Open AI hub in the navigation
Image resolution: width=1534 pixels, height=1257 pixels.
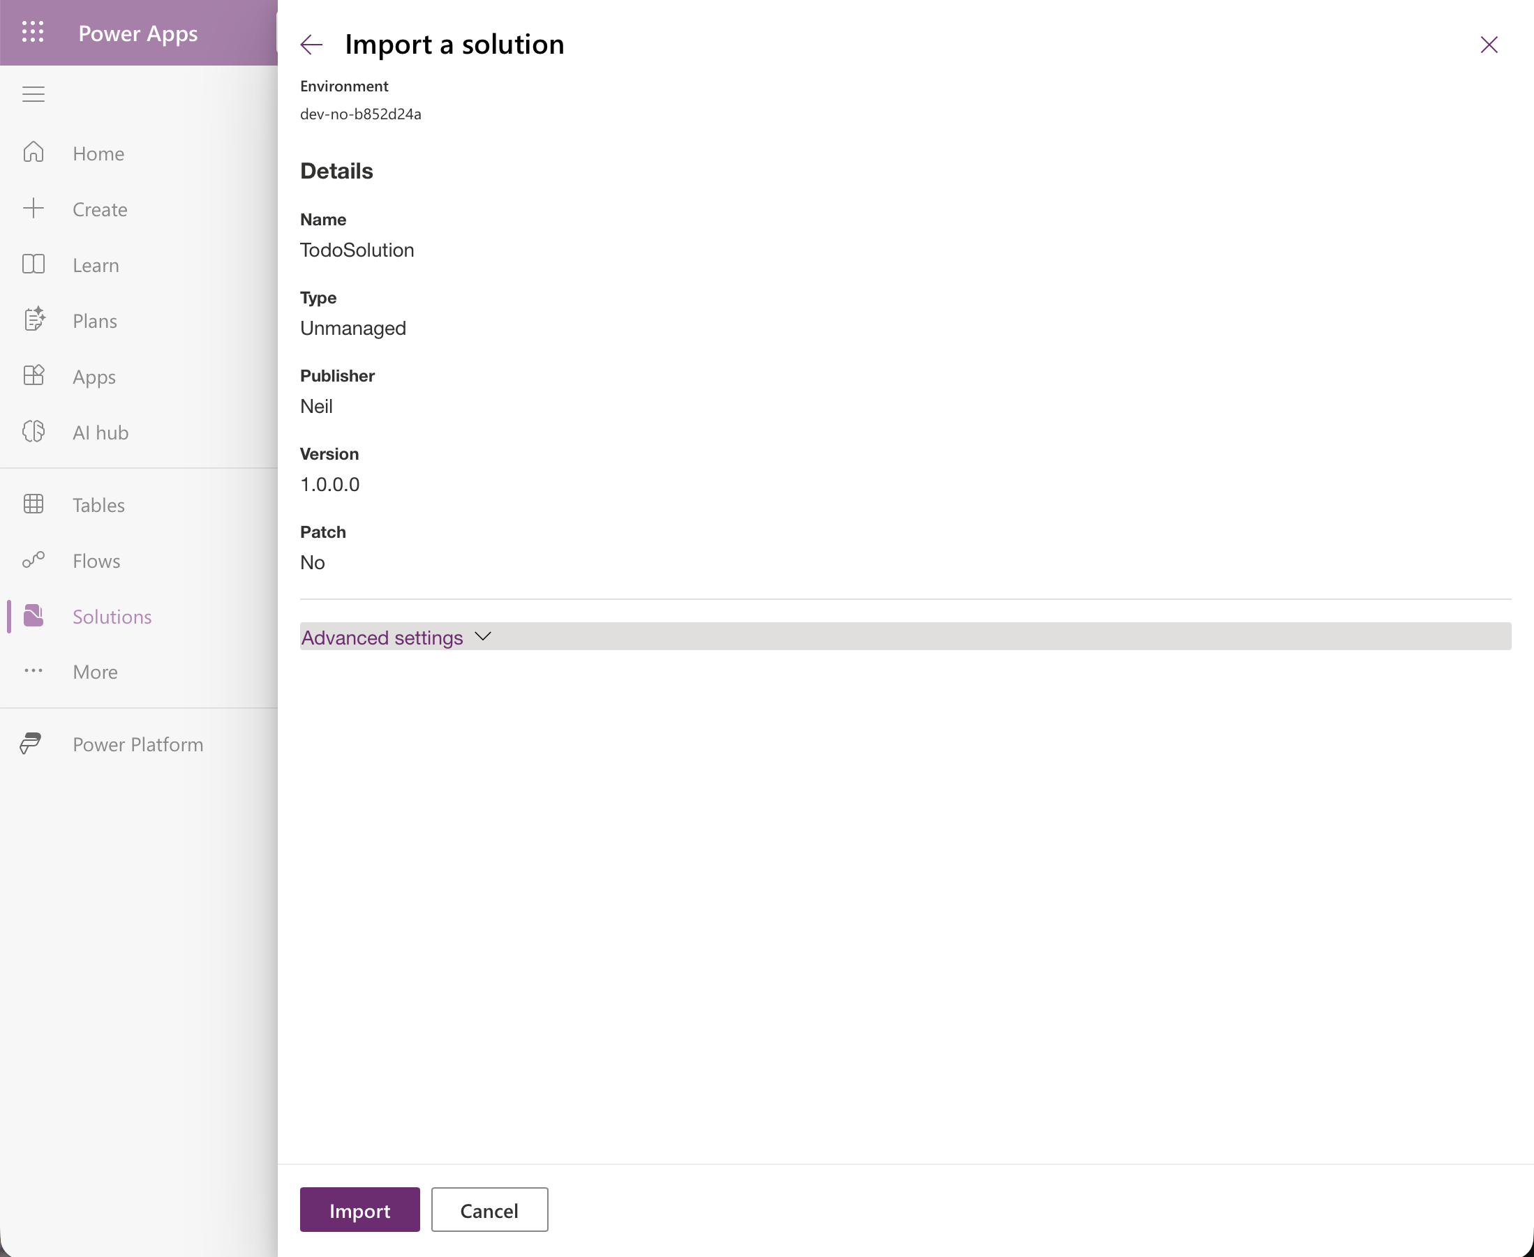[100, 432]
